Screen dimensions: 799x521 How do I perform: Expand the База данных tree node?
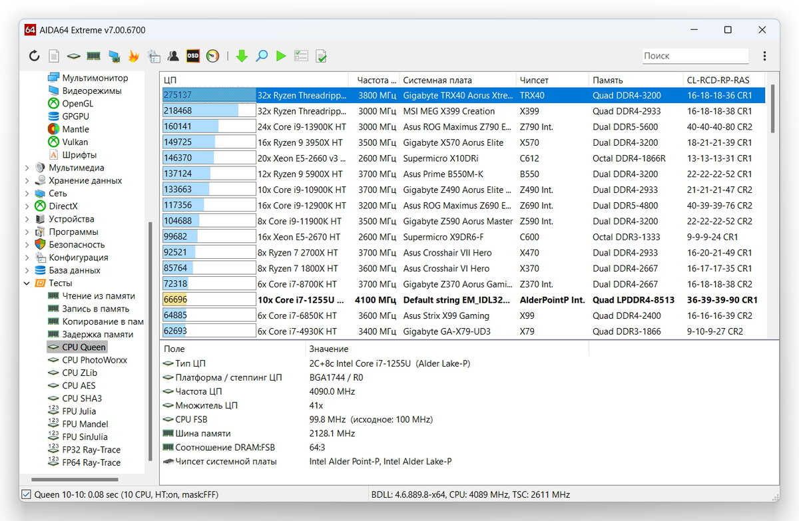pos(27,271)
